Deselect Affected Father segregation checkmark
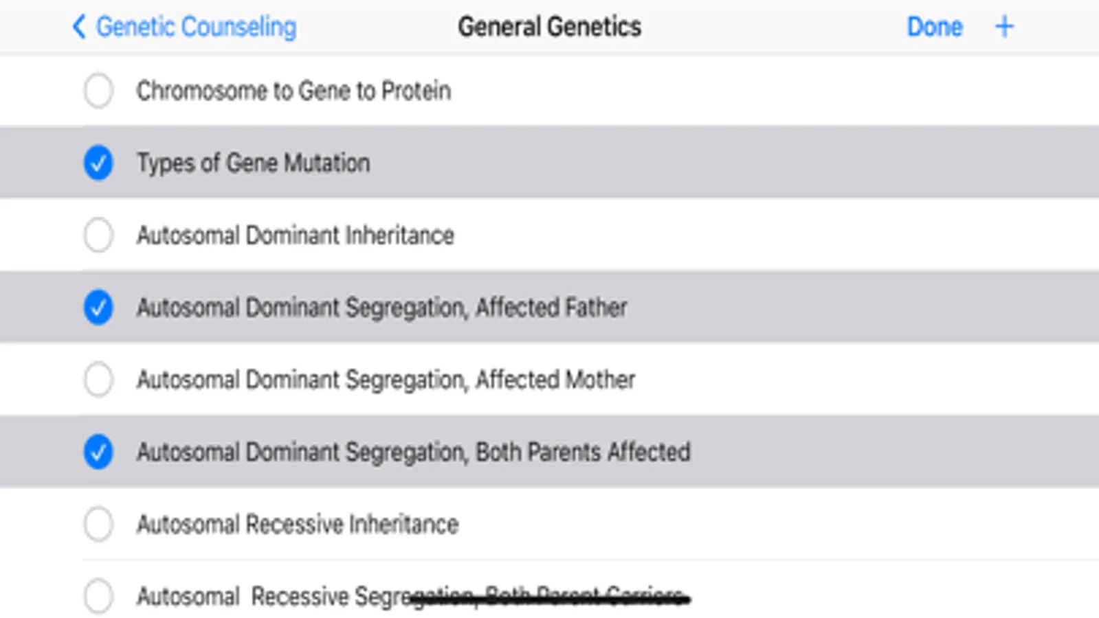The height and width of the screenshot is (618, 1099). [x=98, y=307]
